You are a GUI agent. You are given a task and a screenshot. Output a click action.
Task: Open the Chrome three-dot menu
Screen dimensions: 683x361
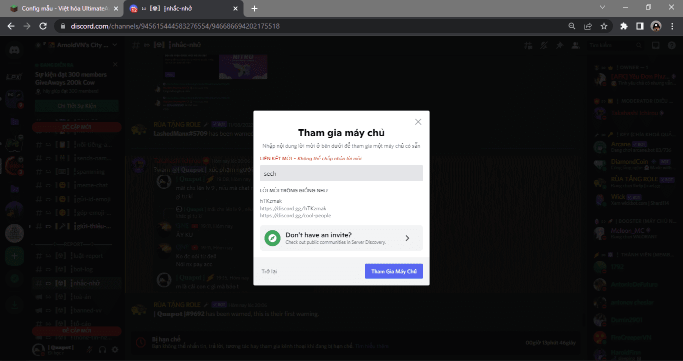click(671, 26)
